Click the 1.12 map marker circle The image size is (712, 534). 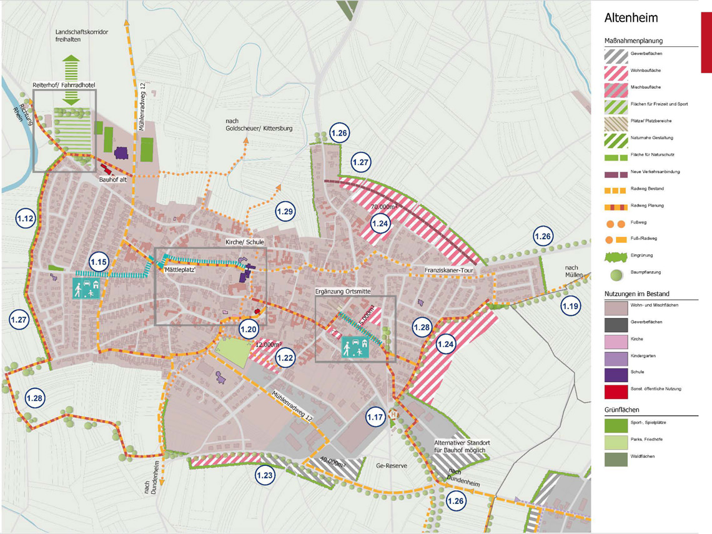[x=26, y=219]
